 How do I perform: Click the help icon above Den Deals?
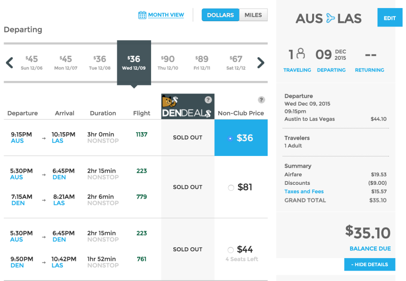tap(208, 100)
